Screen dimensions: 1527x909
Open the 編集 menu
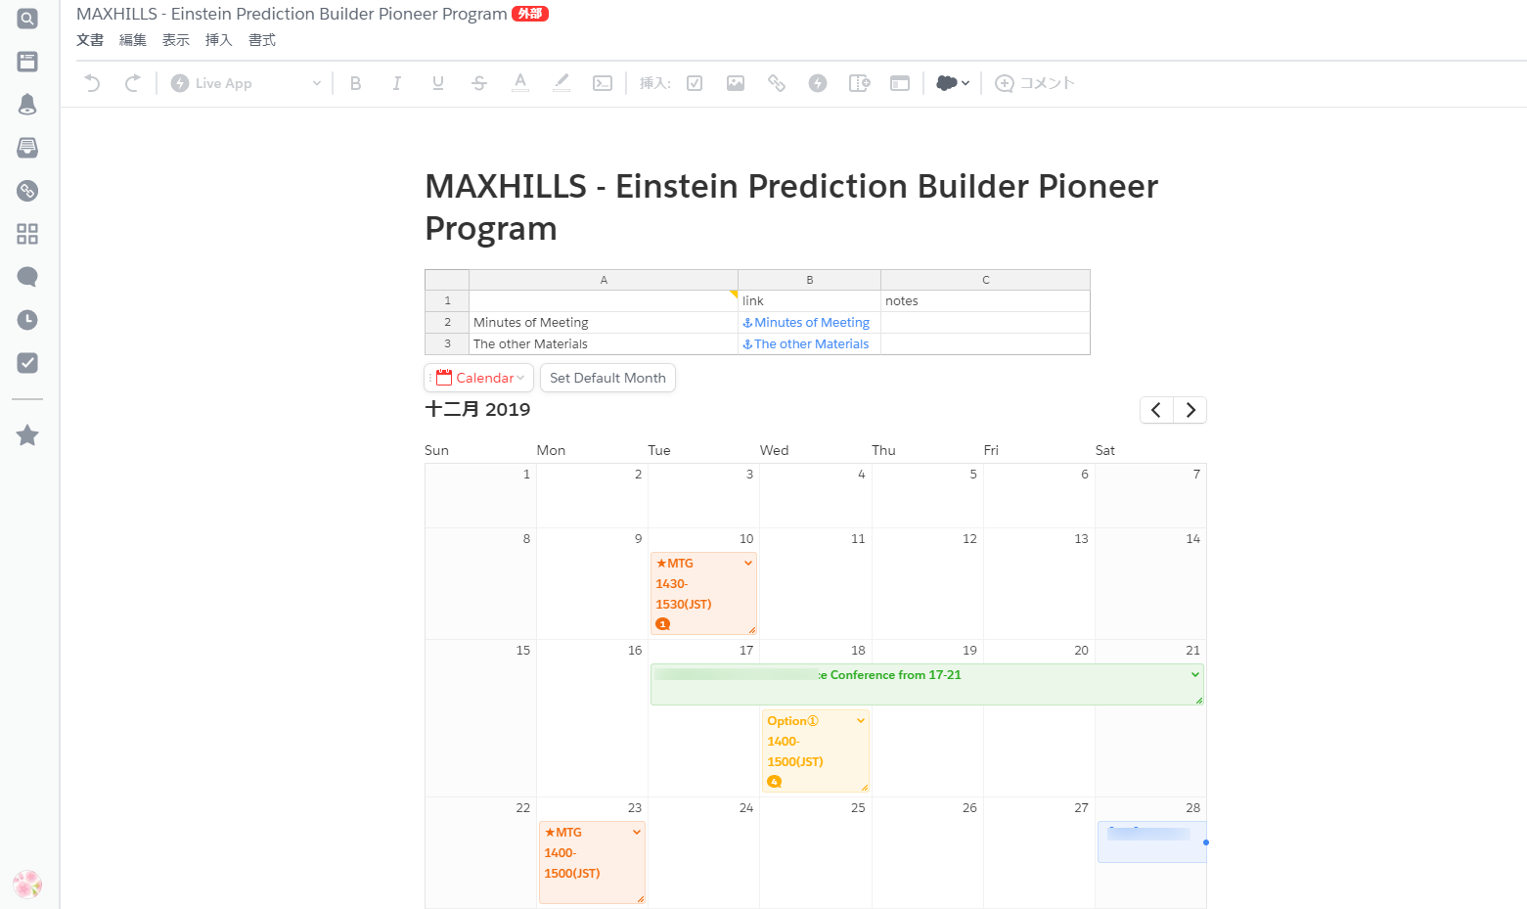click(x=133, y=40)
